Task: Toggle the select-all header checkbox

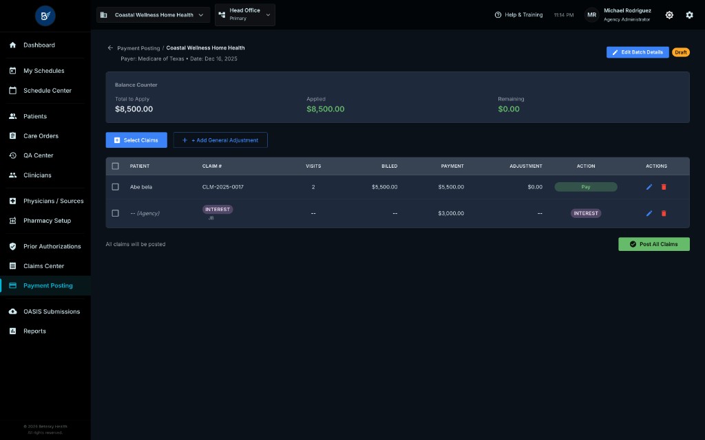Action: tap(115, 166)
